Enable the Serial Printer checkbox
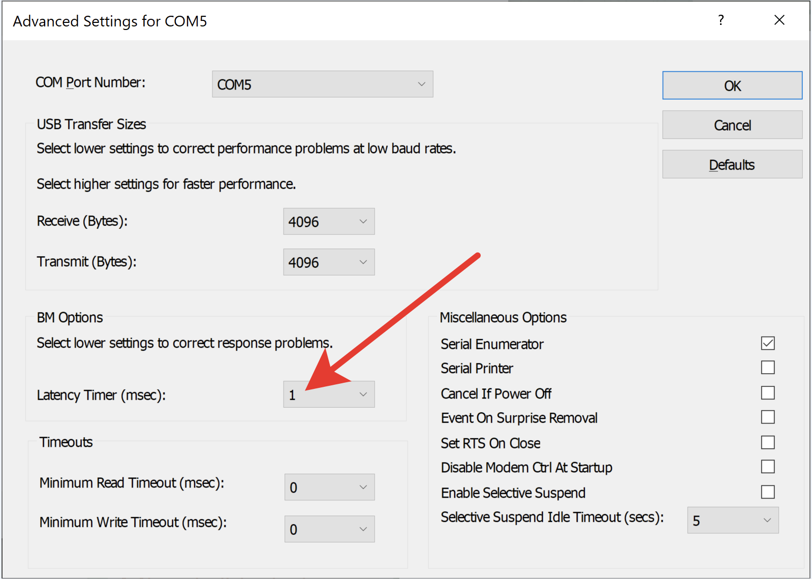 767,368
